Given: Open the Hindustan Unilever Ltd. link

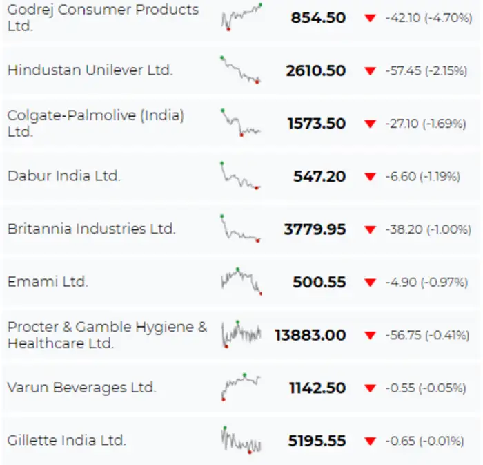Looking at the screenshot, I should (90, 70).
